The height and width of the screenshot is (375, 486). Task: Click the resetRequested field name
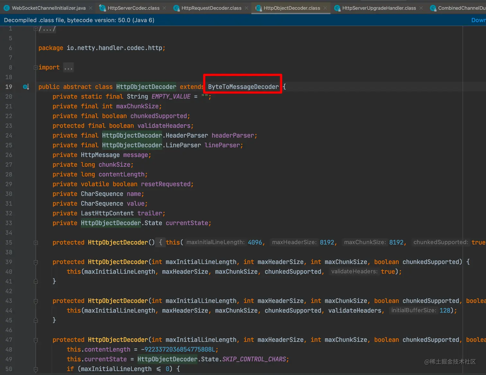click(166, 184)
